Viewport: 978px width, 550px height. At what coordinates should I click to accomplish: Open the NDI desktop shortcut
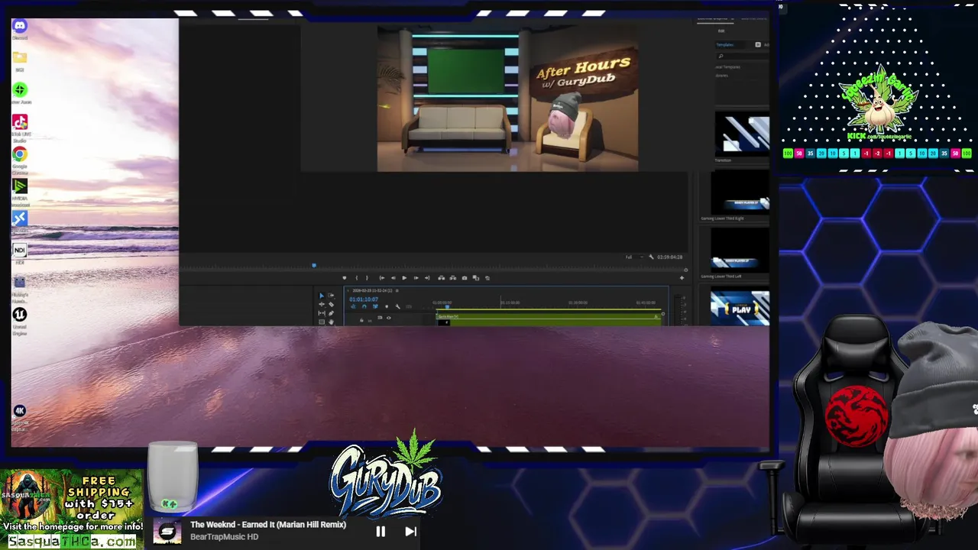(x=20, y=251)
